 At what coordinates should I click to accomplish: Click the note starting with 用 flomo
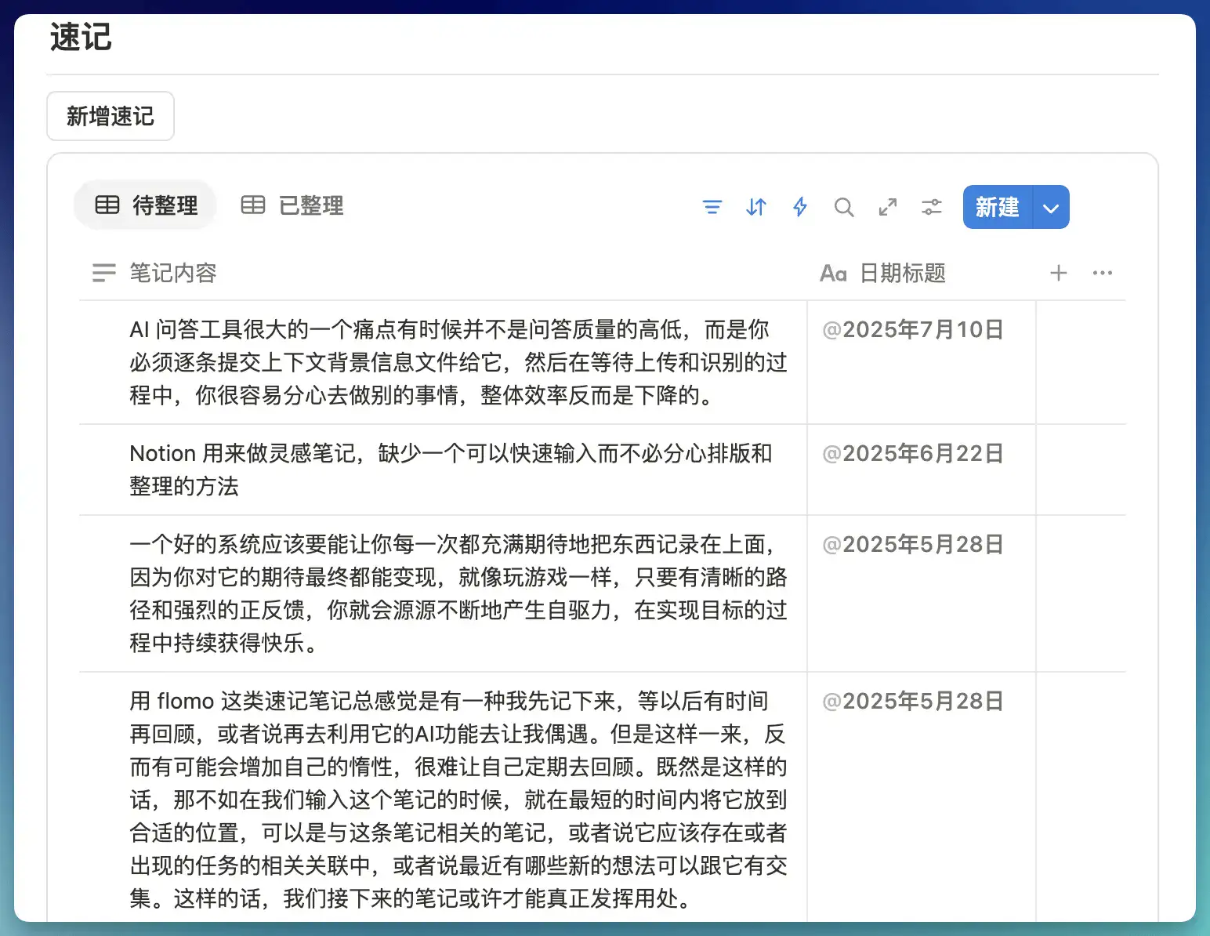point(458,799)
